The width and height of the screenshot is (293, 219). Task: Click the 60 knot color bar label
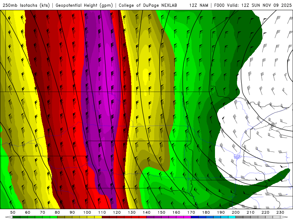[28, 212]
